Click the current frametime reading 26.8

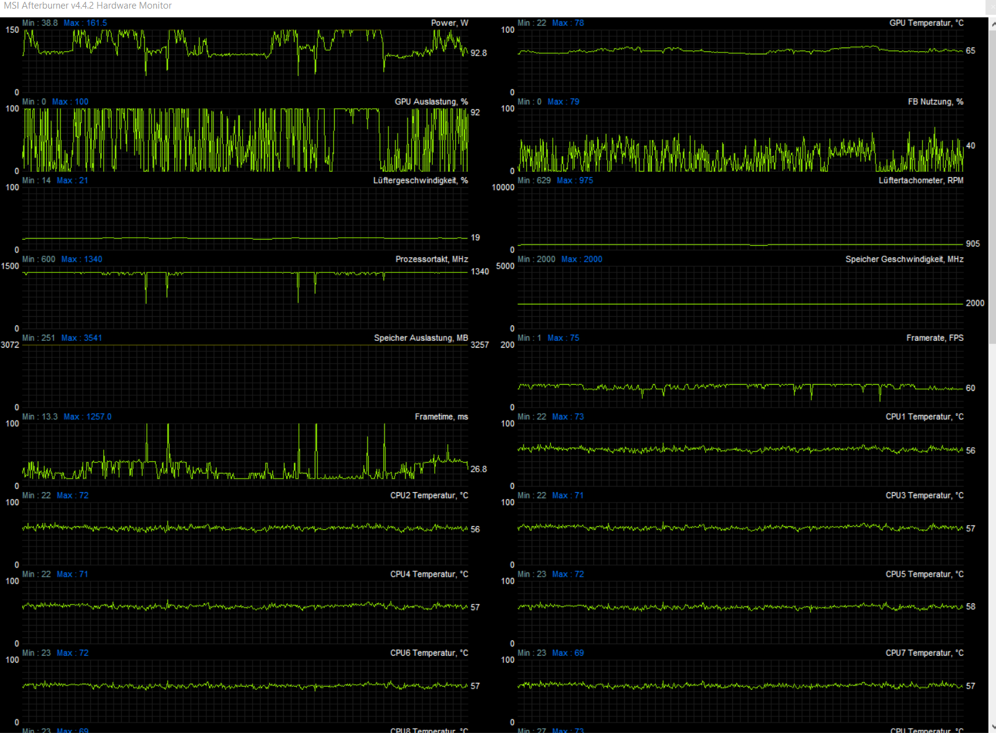pos(479,469)
